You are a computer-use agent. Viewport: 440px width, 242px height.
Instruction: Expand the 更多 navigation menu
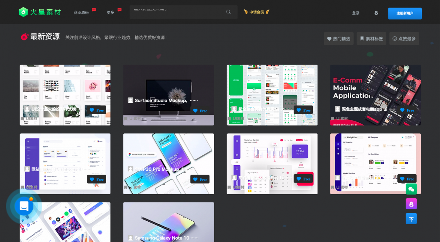tap(110, 12)
